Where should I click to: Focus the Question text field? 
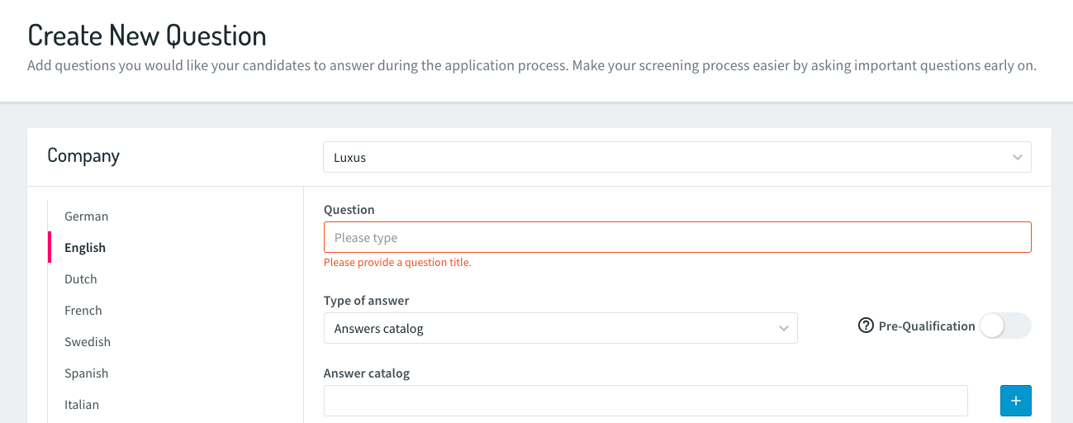(x=677, y=237)
